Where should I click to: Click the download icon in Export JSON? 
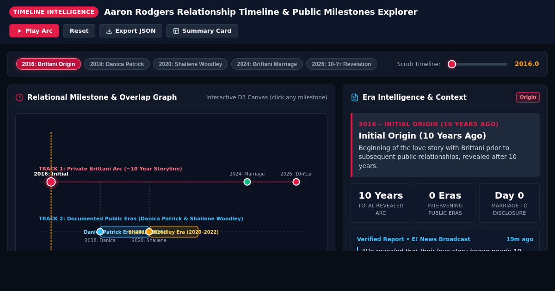click(x=109, y=31)
